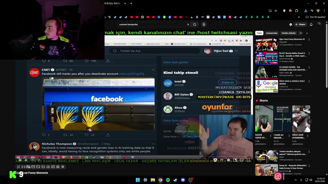The height and width of the screenshot is (184, 328).
Task: Open a new browser tab
Action: 131,3
